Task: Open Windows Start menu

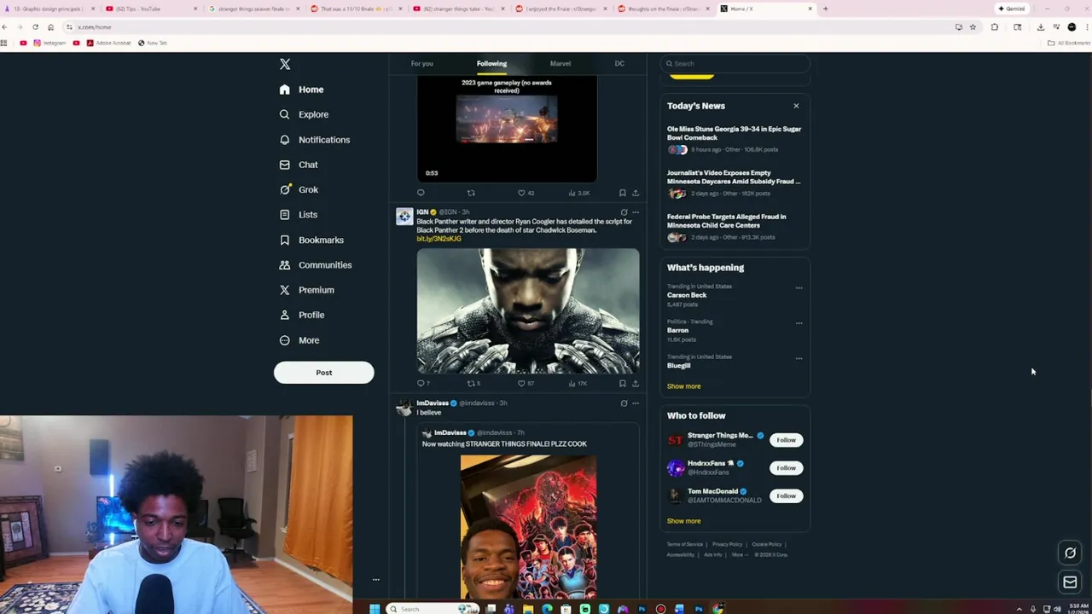Action: 374,609
